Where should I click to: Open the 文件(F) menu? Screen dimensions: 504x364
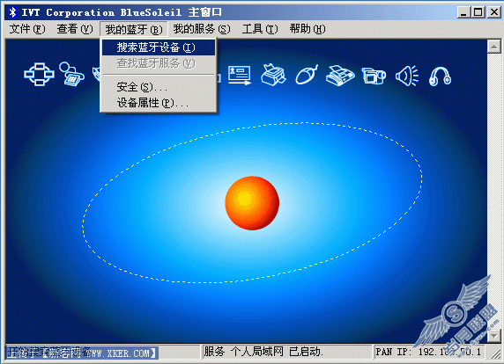pos(27,29)
